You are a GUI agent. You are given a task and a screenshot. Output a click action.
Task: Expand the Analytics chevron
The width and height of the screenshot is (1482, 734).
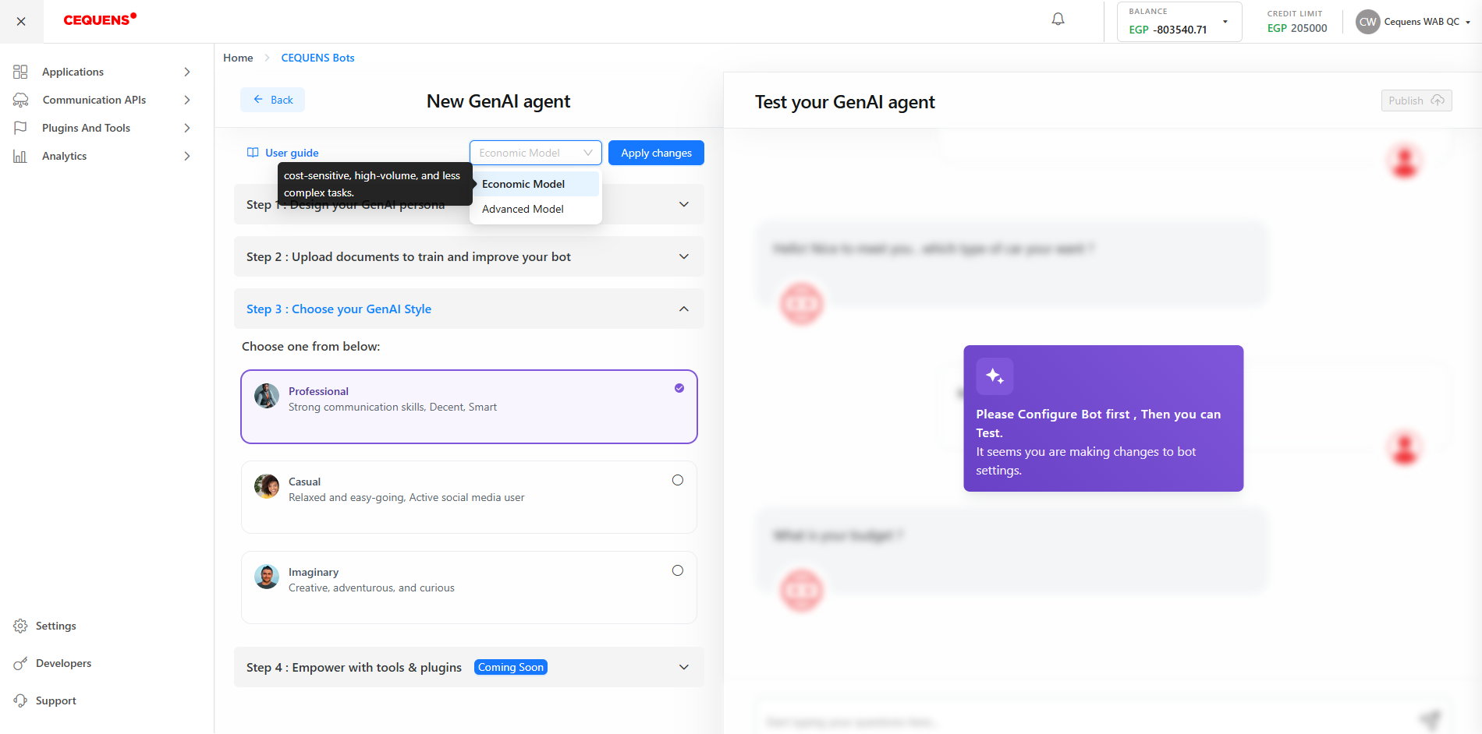coord(186,156)
